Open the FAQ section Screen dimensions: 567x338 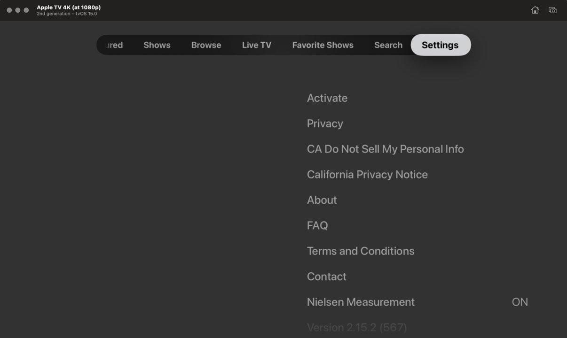(x=317, y=225)
